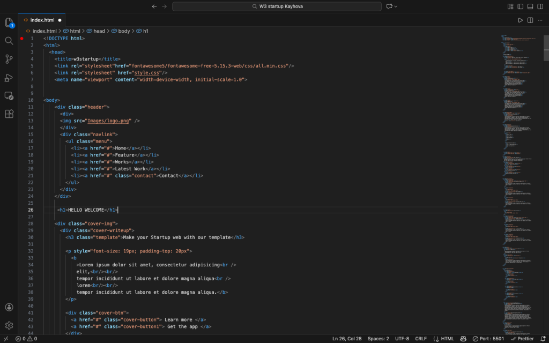Screen dimensions: 549x343
Task: Open the Run and Debug view
Action: coord(9,78)
